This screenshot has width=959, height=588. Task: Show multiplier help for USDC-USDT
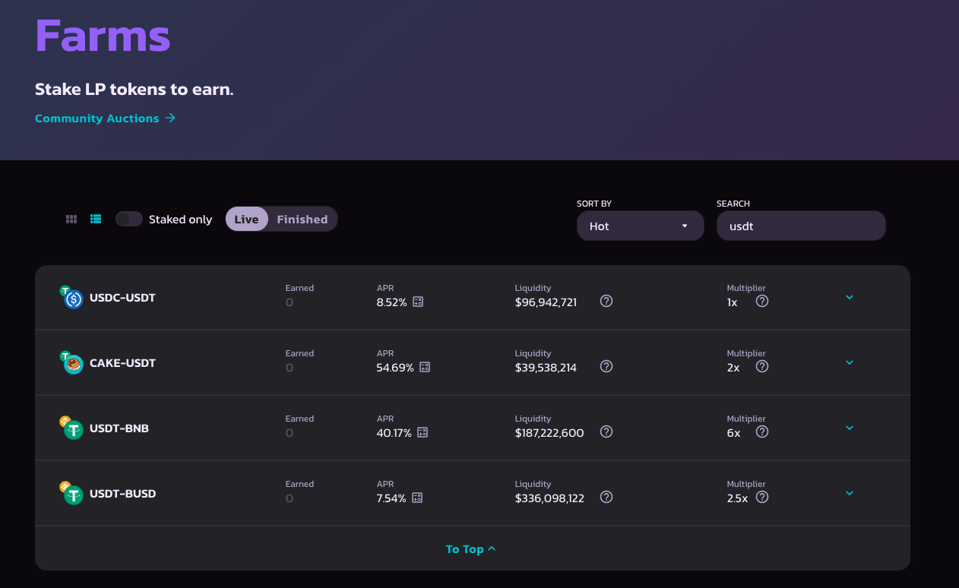(x=762, y=301)
